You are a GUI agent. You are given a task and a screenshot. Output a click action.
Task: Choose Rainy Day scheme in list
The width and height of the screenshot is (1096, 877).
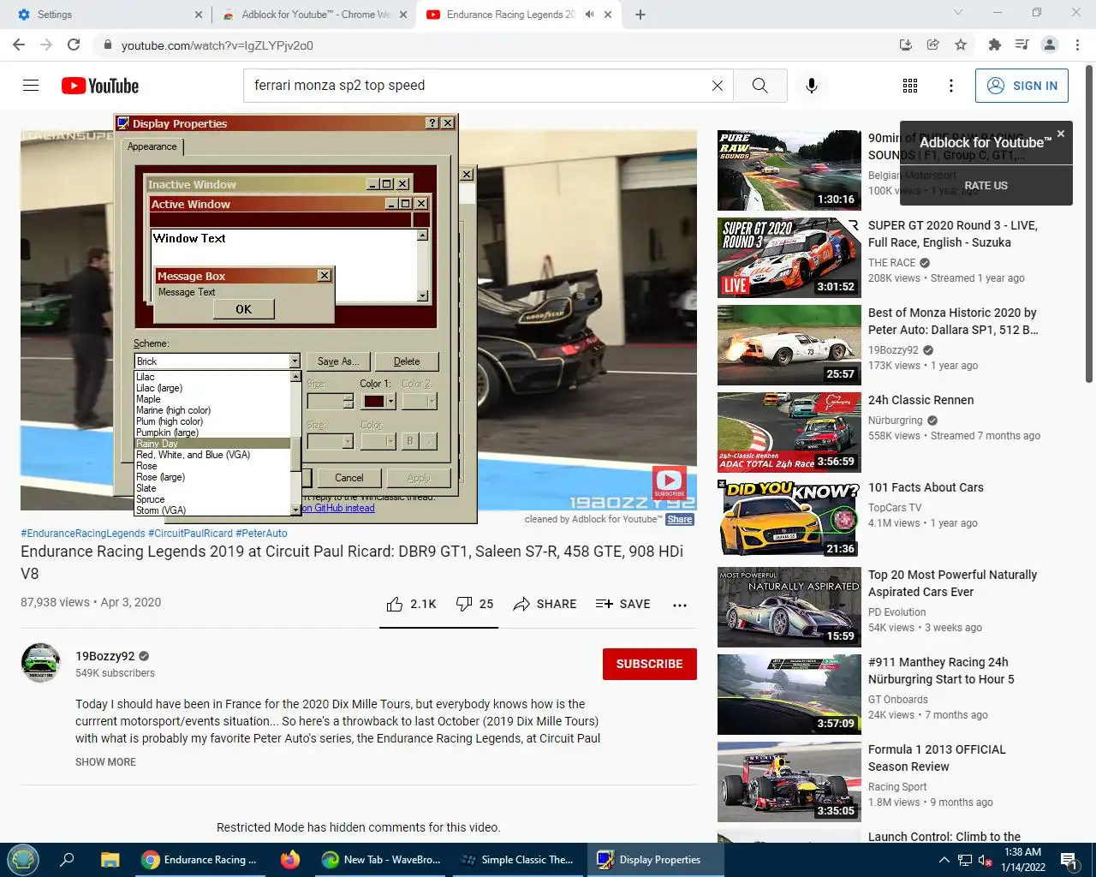point(213,444)
